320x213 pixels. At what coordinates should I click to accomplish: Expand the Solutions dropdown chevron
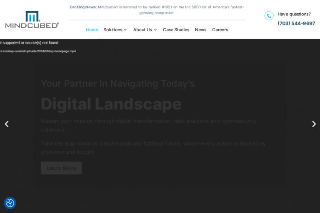[x=125, y=30]
